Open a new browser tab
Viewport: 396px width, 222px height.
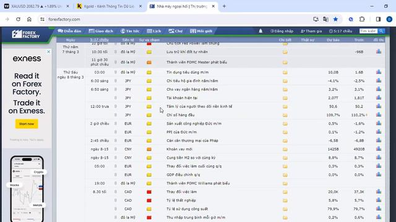pyautogui.click(x=224, y=6)
